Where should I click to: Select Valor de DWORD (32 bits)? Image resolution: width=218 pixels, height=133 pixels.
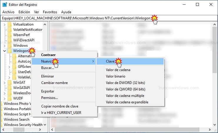[125, 83]
